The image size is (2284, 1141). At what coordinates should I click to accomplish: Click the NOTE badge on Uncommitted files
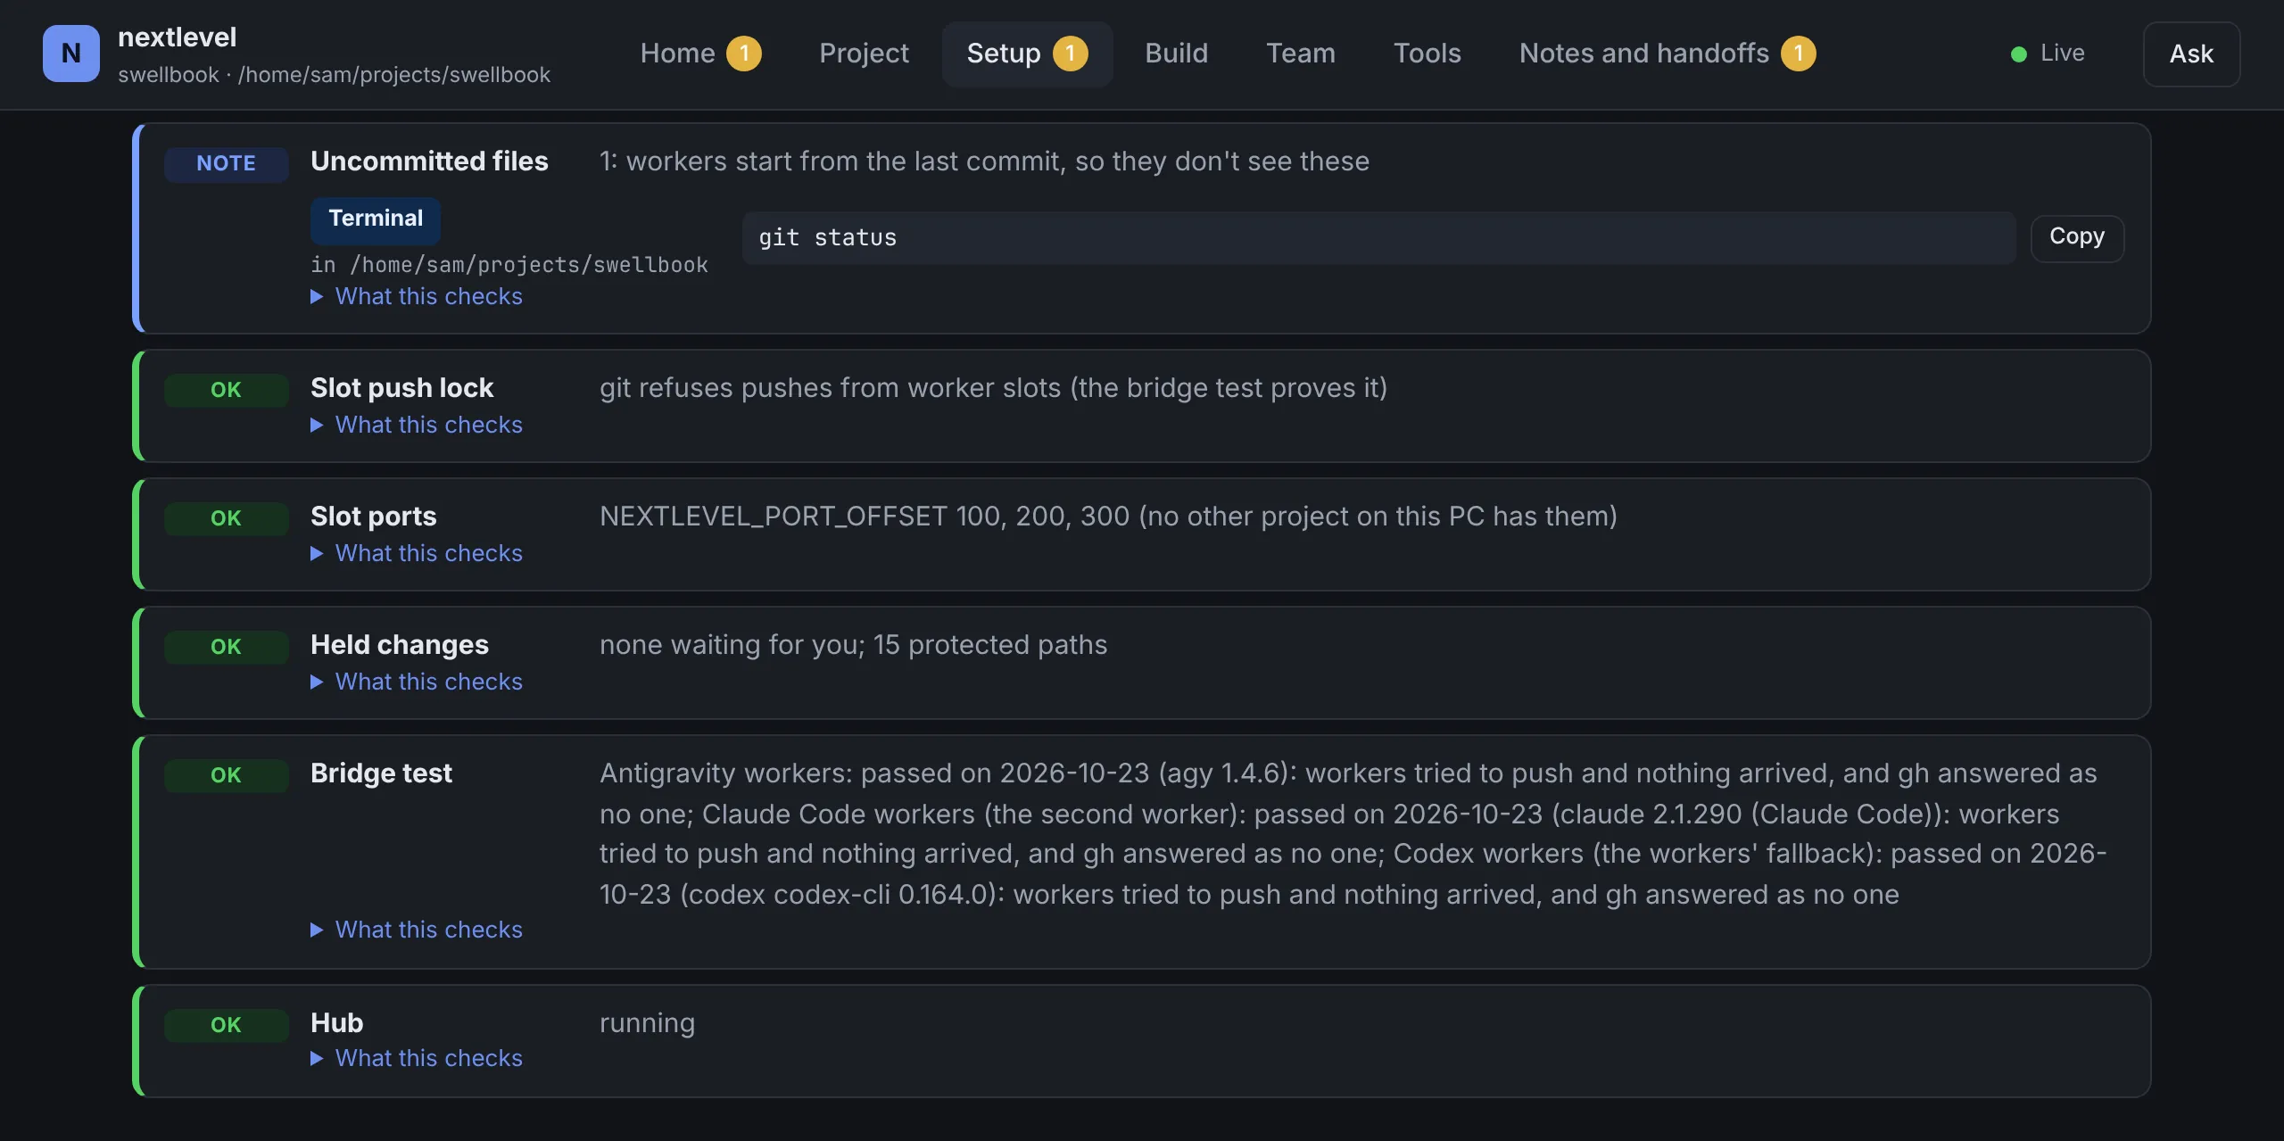[x=227, y=164]
